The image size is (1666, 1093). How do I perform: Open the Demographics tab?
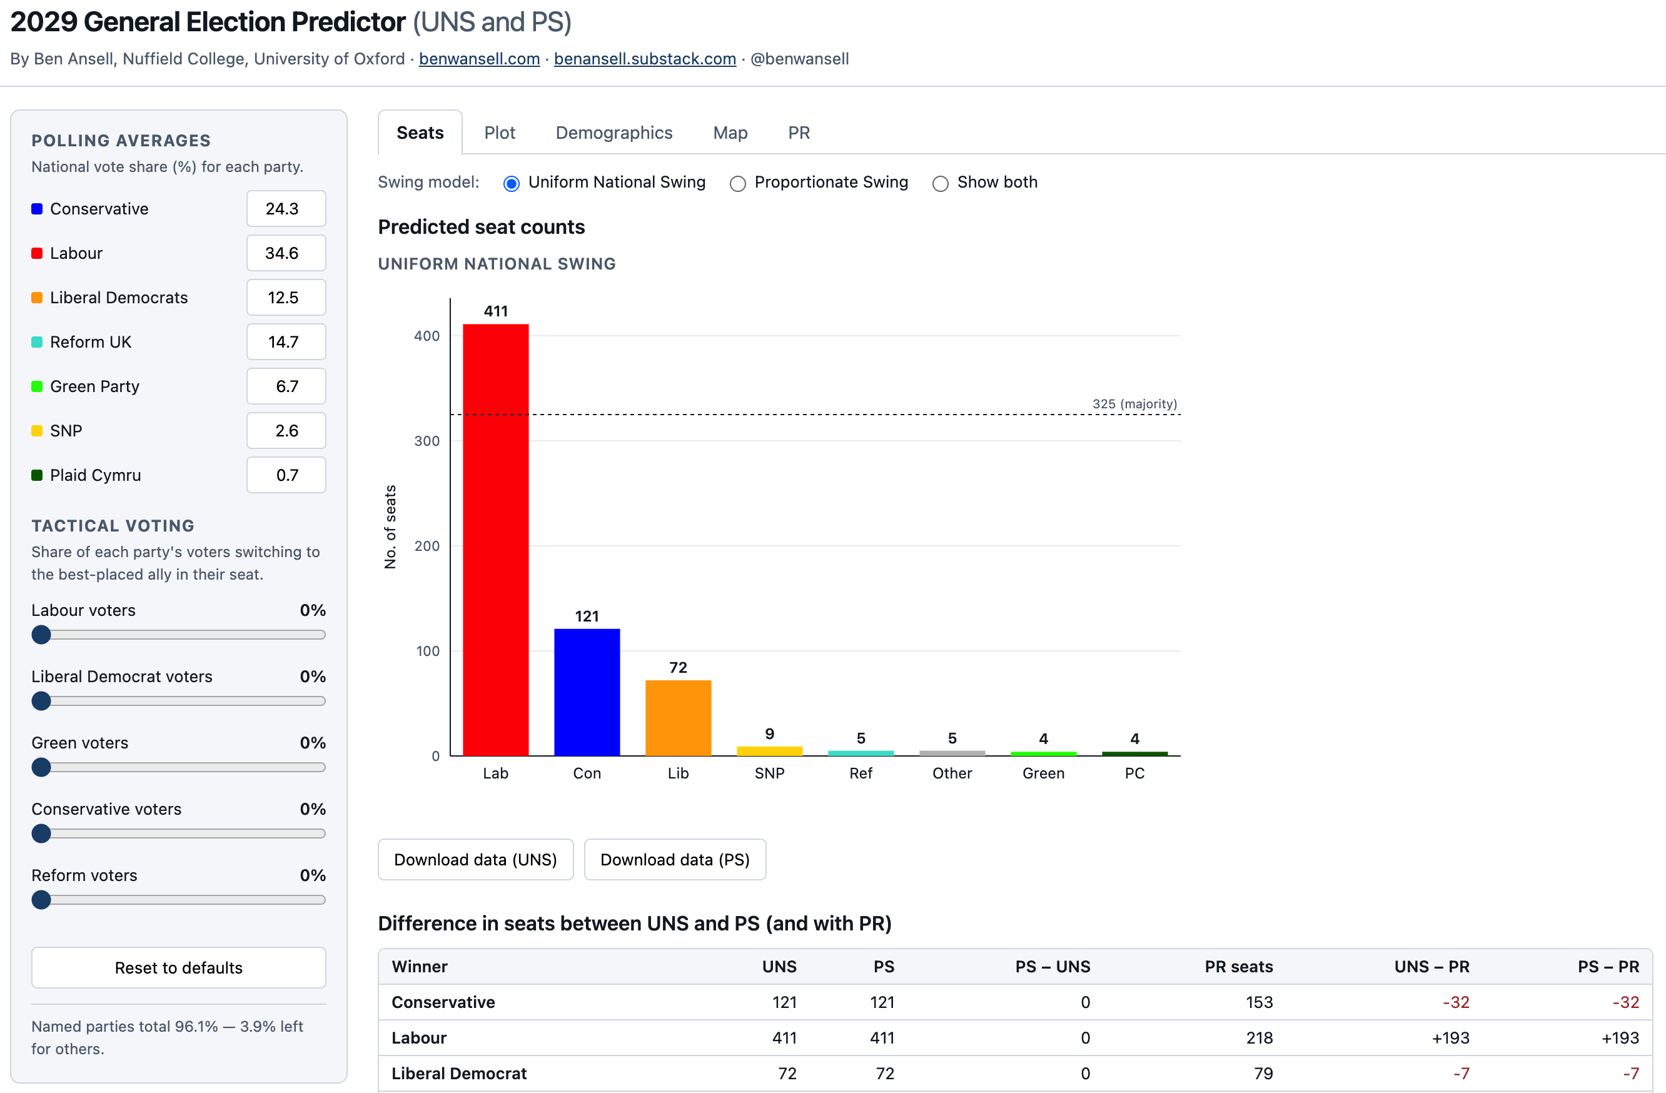pos(614,133)
